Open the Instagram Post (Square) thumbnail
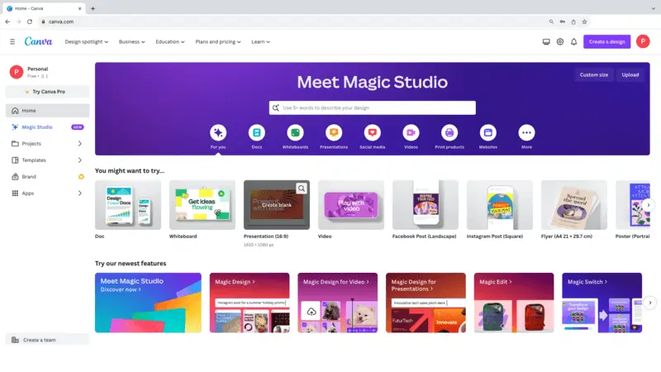 pos(500,205)
